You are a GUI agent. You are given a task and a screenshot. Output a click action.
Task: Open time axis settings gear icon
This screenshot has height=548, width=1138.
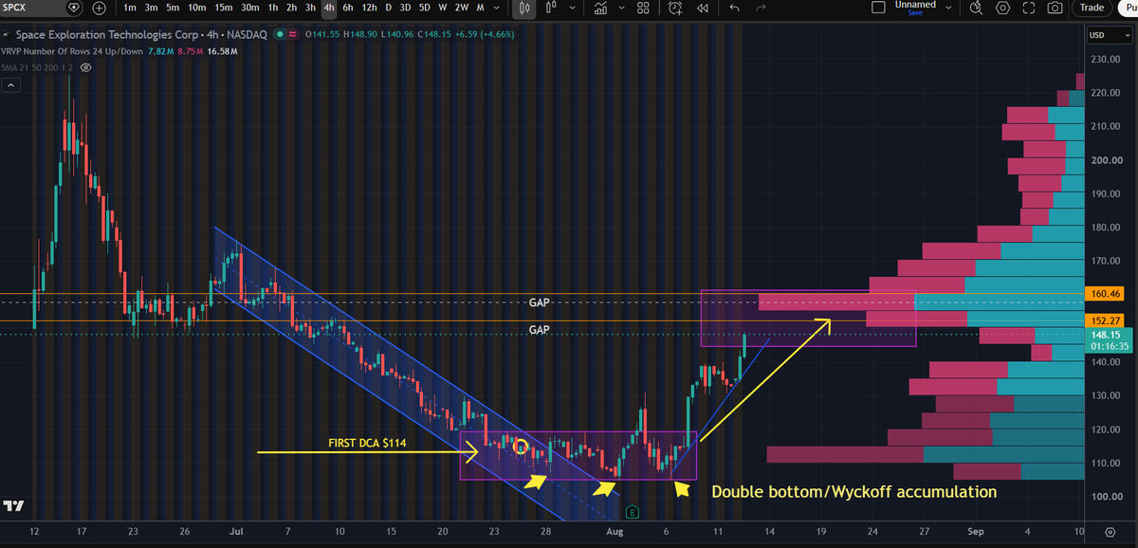pos(1110,533)
